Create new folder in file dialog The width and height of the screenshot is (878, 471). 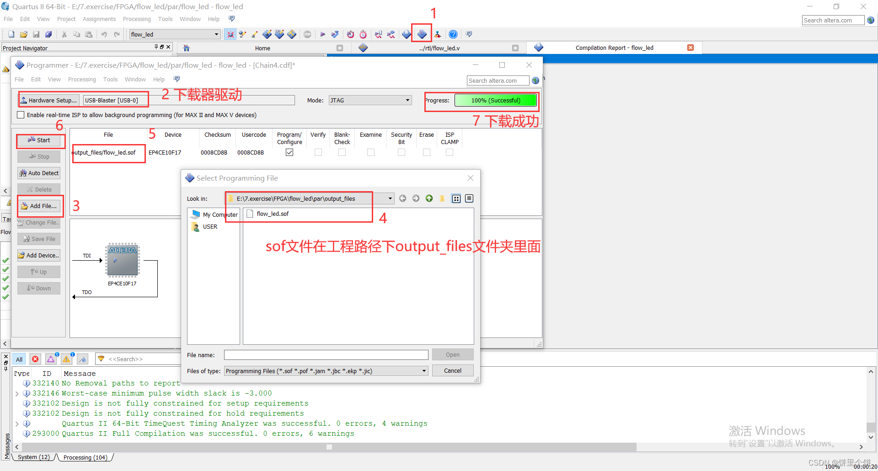pos(442,198)
